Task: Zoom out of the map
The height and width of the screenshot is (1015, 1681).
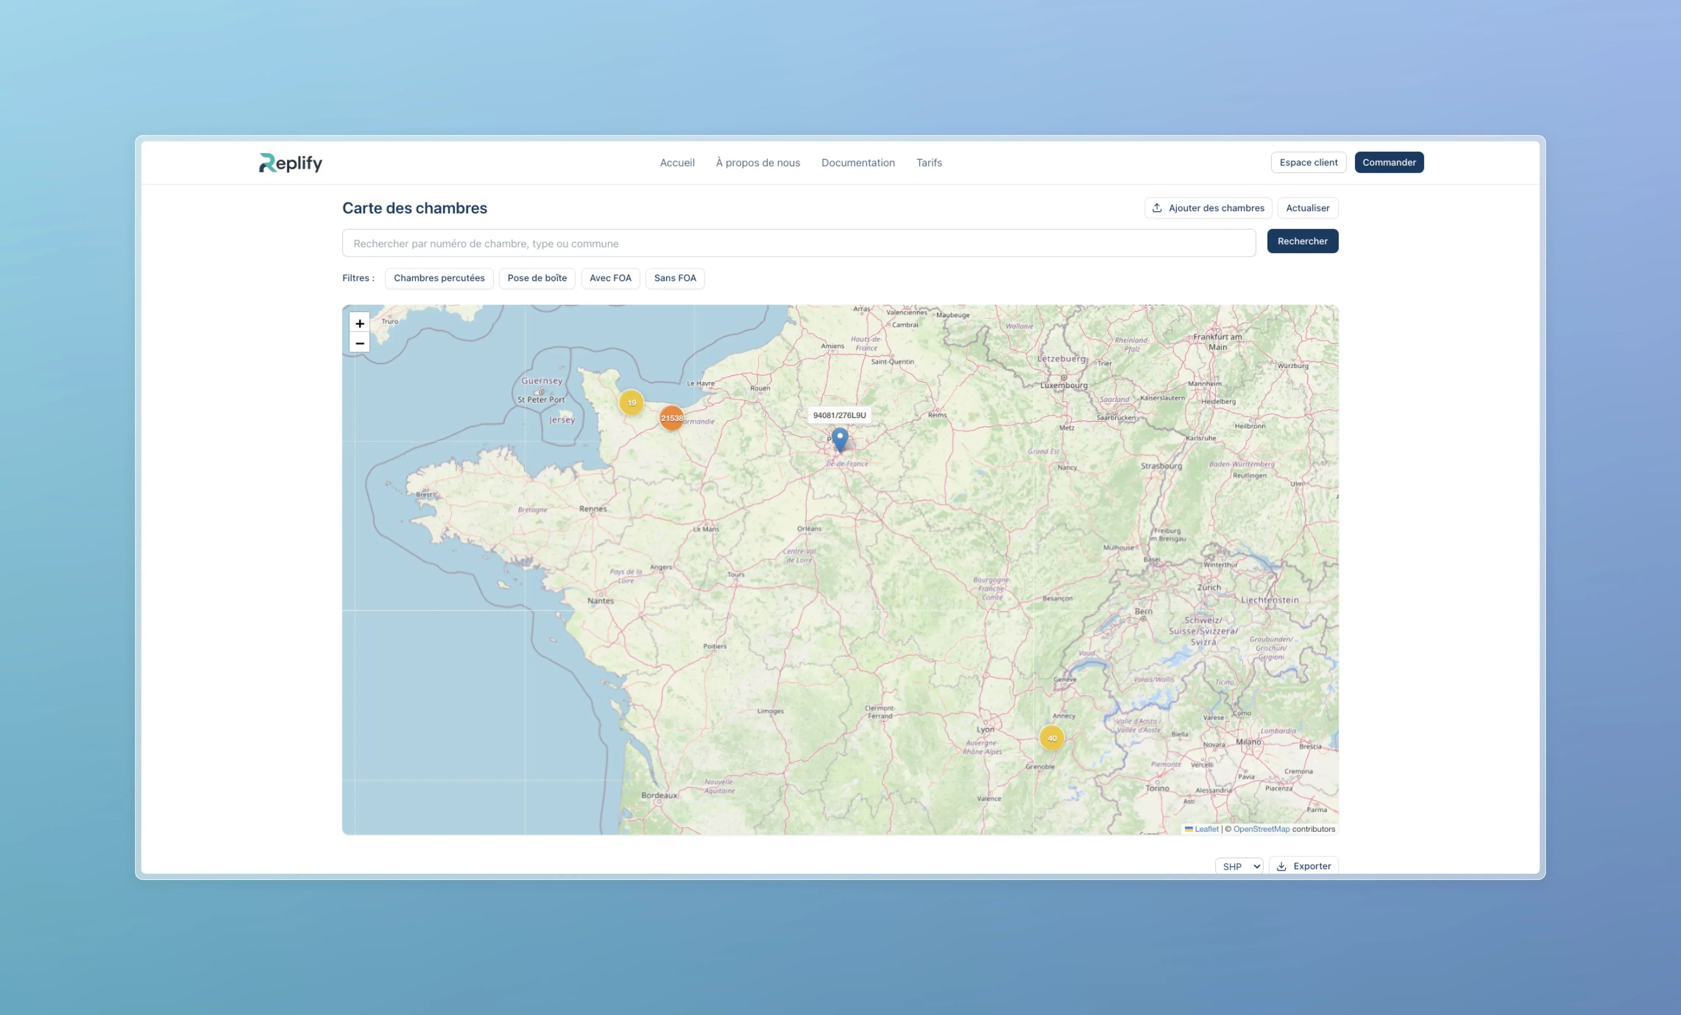Action: coord(360,343)
